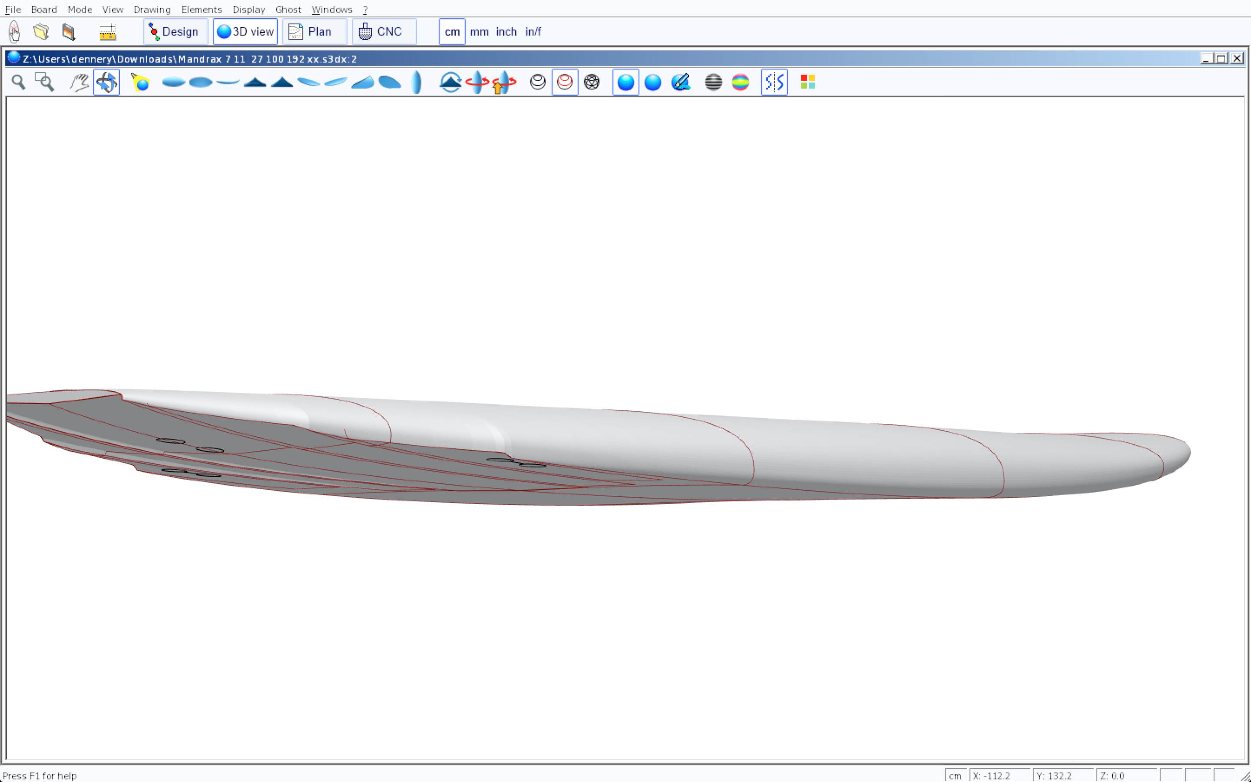Open the Ghost menu

(288, 9)
